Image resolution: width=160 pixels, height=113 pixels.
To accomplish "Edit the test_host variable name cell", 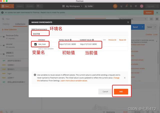I will click(42, 44).
